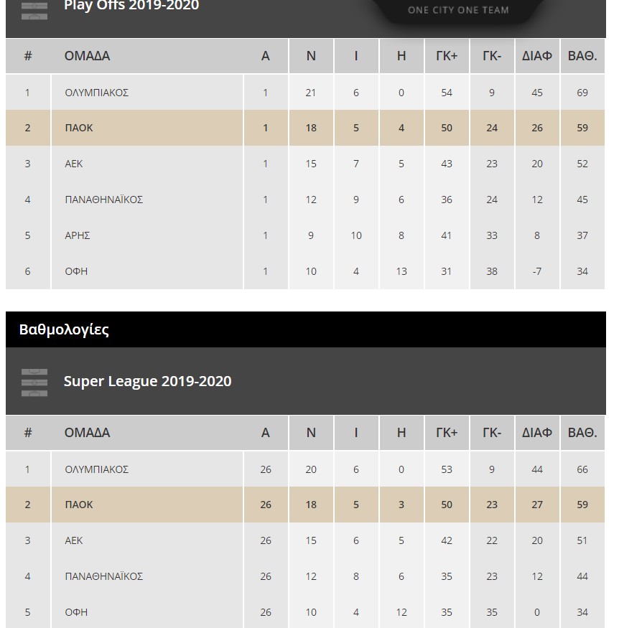Image resolution: width=619 pixels, height=628 pixels.
Task: Open ΑΕΚ team in Play Offs table
Action: (74, 164)
